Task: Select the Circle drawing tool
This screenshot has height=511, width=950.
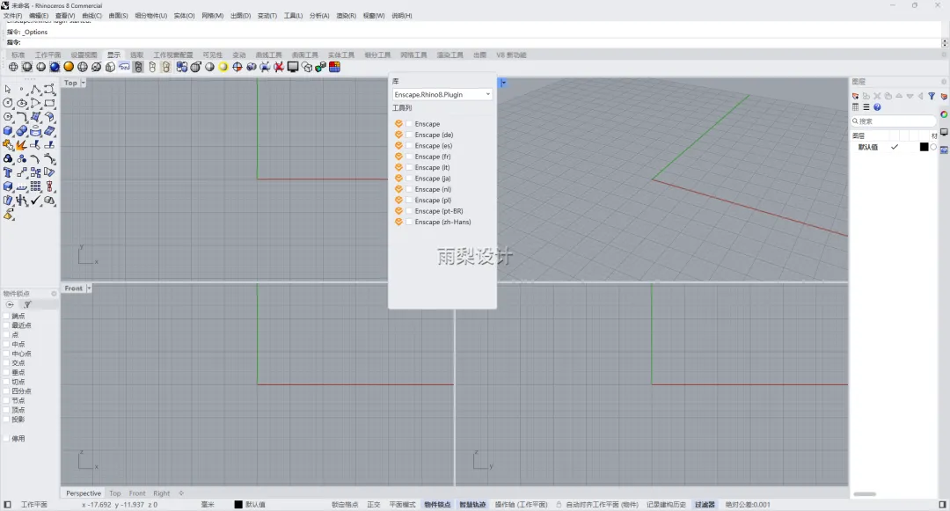Action: 8,104
